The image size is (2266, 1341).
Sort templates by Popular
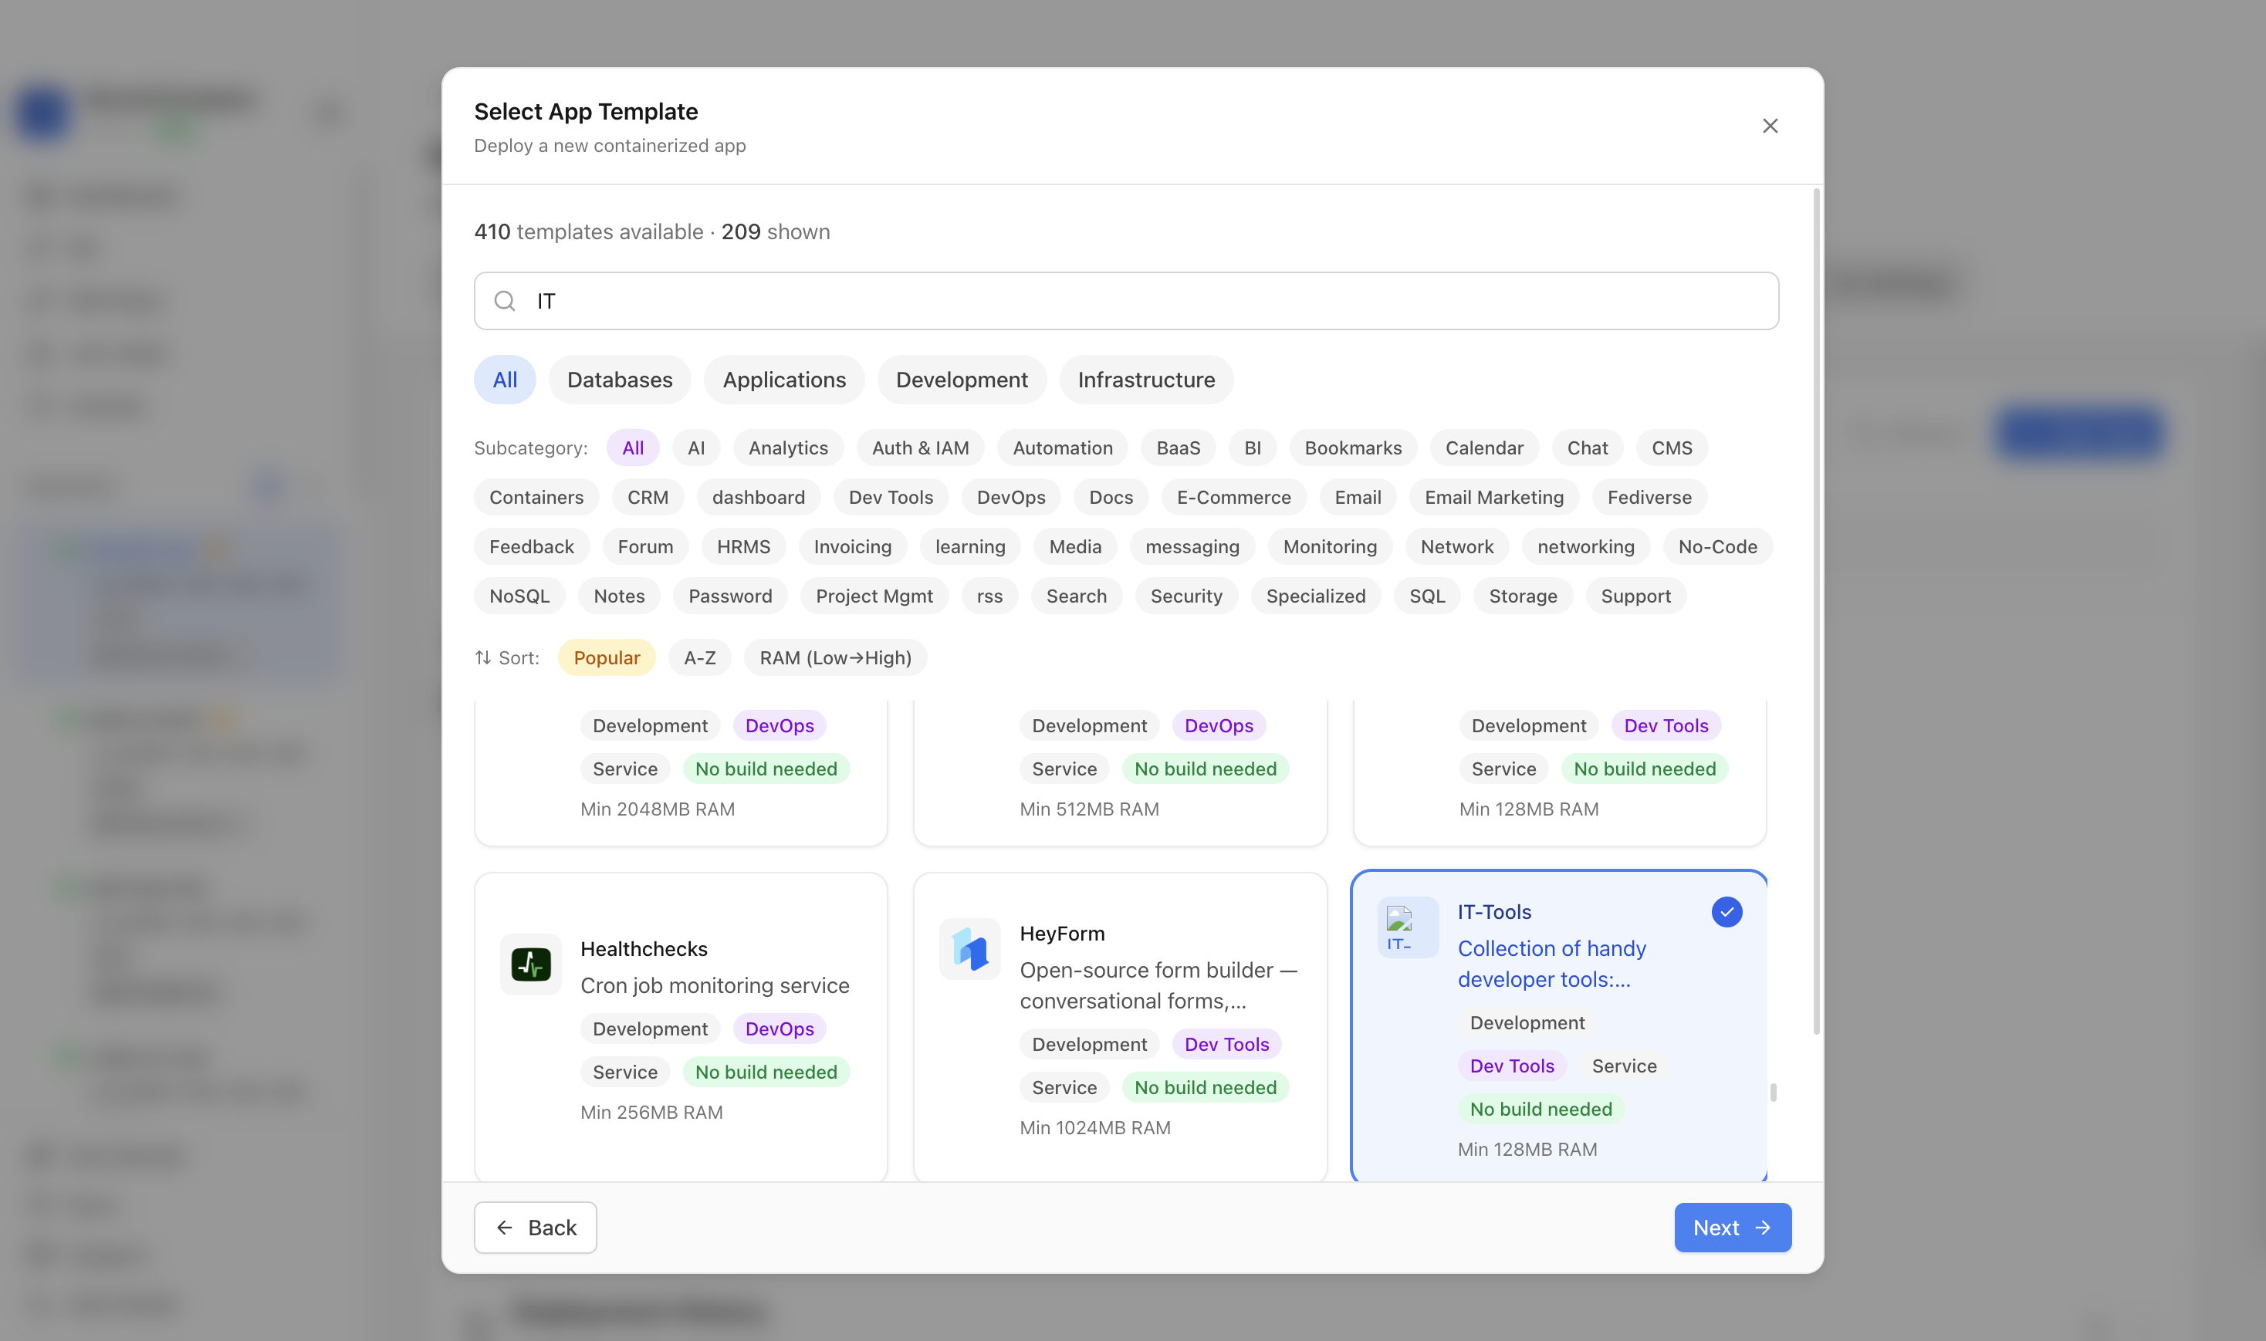[x=607, y=658]
